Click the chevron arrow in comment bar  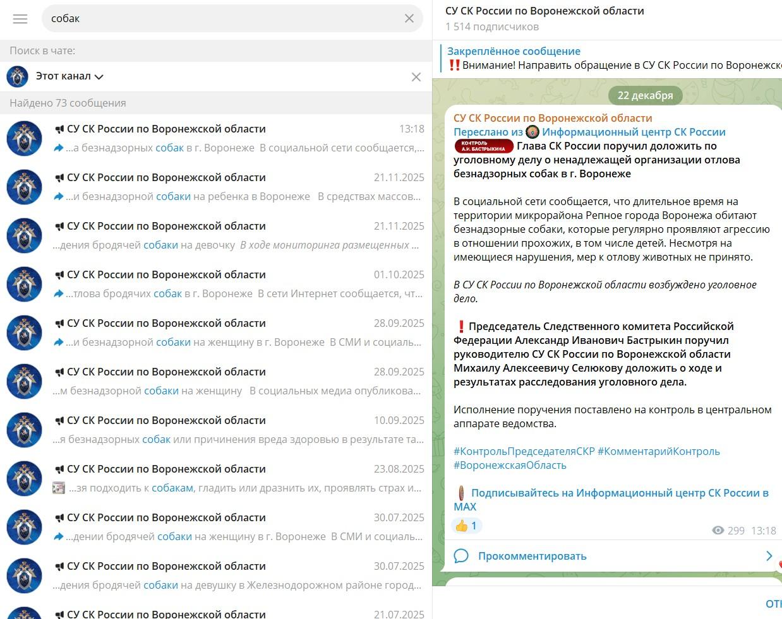[x=769, y=556]
